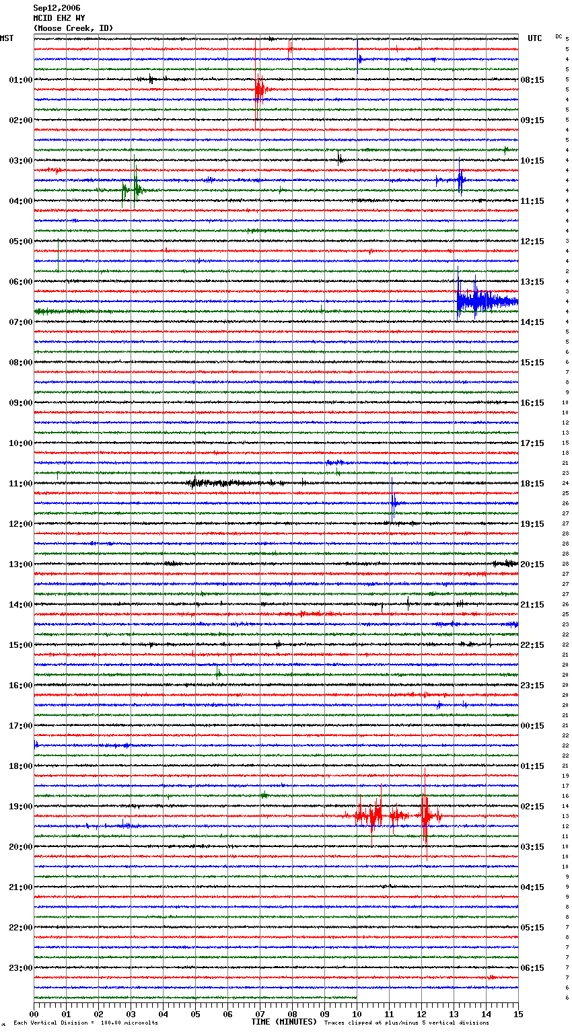This screenshot has width=572, height=1032.
Task: Select the 16:00 MST time label
Action: tap(20, 686)
